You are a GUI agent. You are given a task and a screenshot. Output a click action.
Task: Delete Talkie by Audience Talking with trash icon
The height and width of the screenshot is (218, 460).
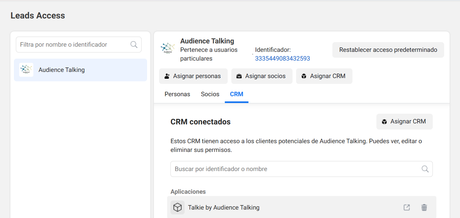[x=424, y=208]
